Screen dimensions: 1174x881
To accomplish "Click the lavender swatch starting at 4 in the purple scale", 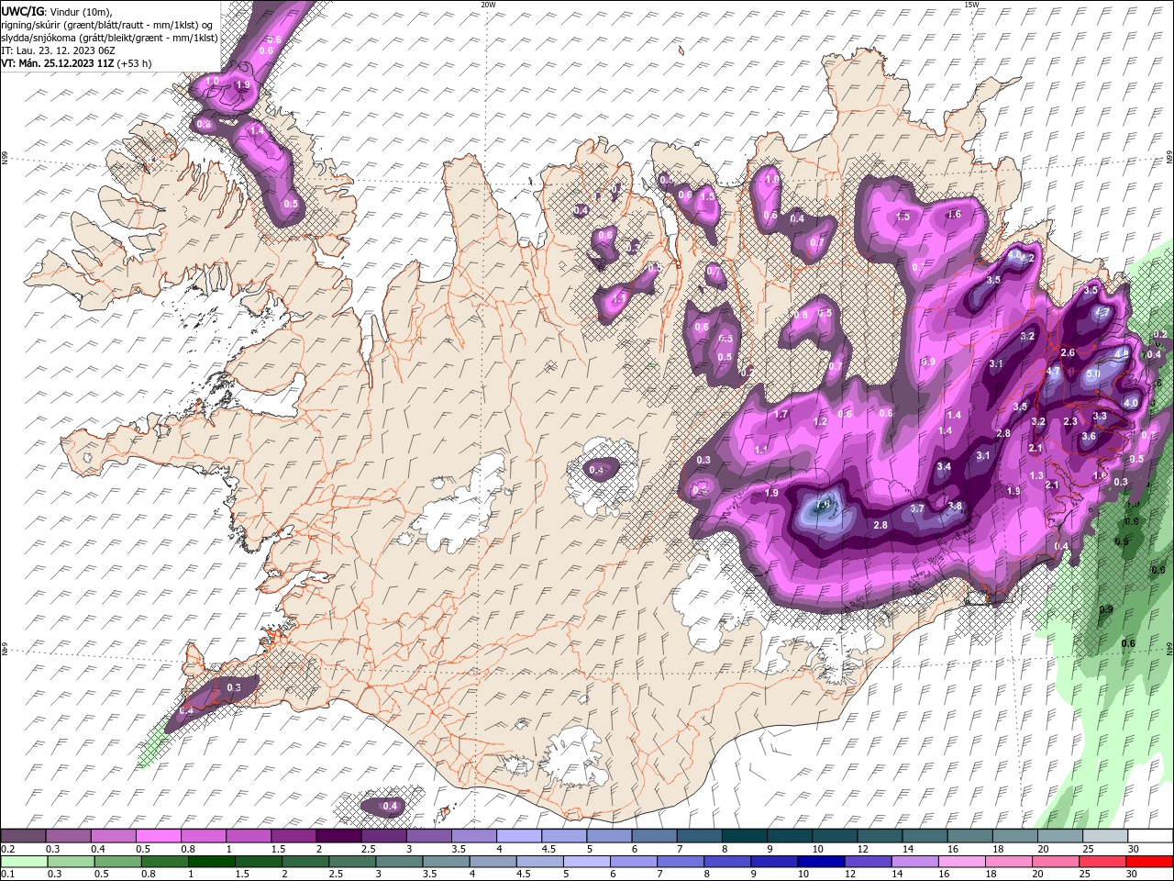I will pos(518,836).
